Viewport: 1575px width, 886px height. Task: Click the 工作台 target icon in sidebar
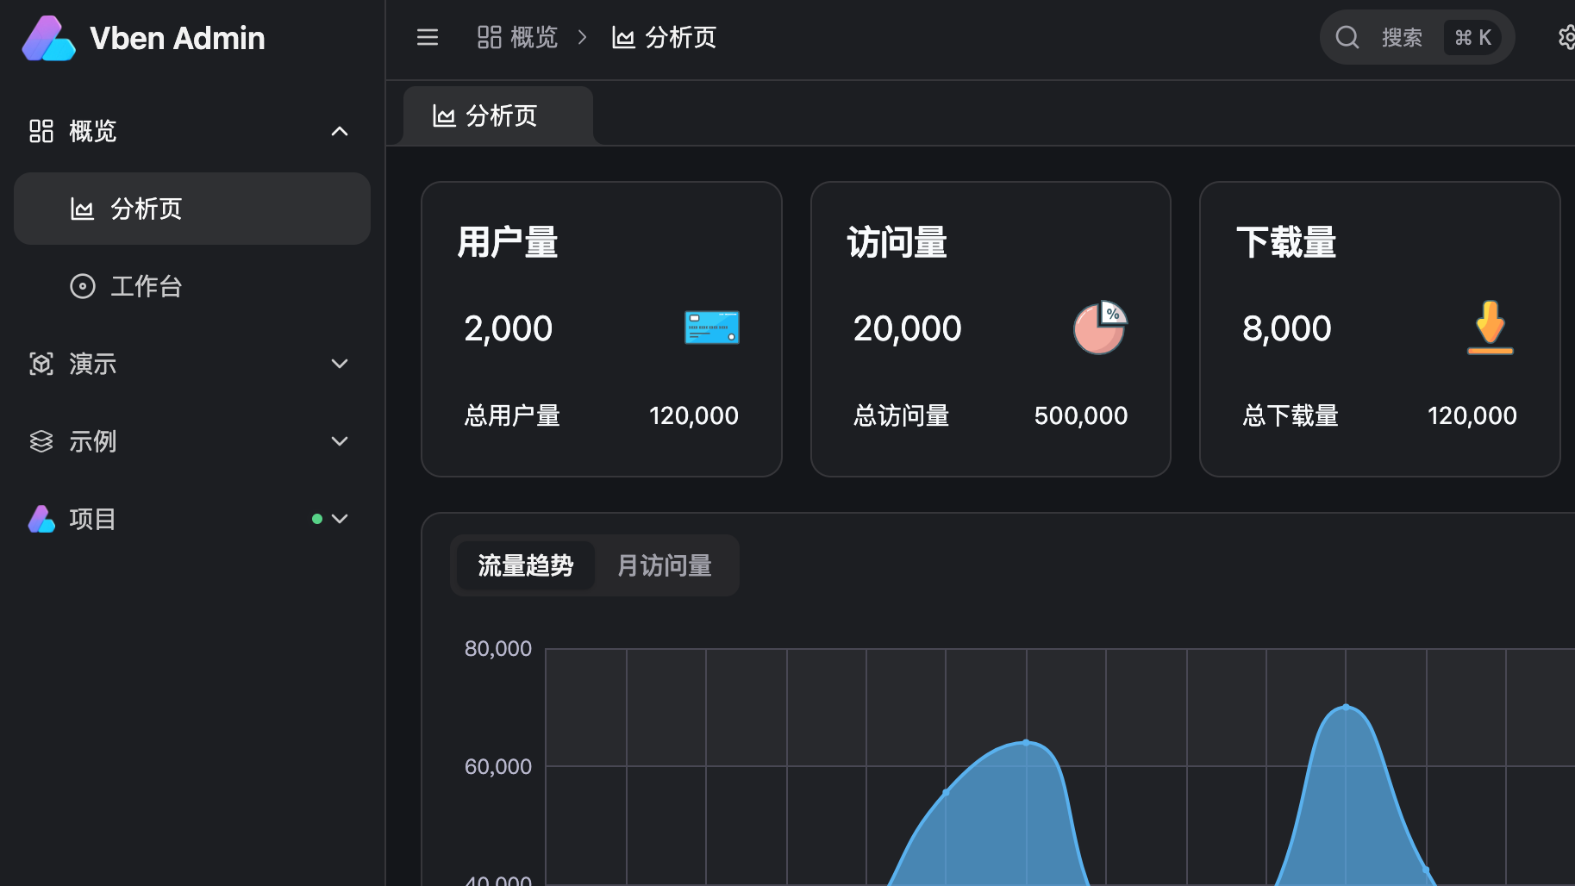pos(83,286)
